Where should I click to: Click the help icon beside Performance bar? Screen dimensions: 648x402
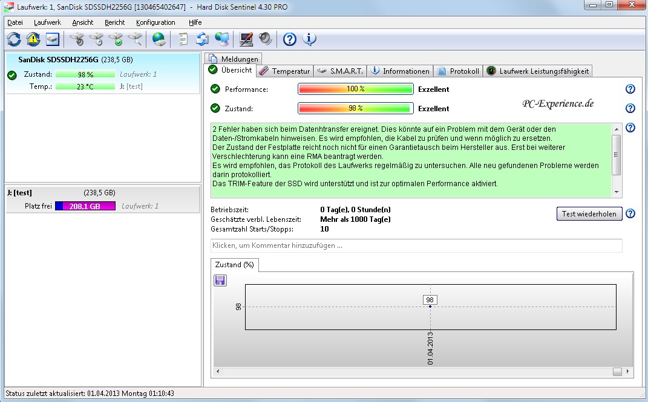click(x=630, y=89)
